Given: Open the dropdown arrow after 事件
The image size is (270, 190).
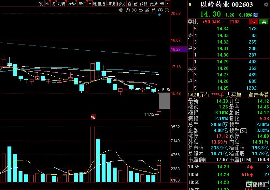Looking at the screenshot, I should click(90, 4).
